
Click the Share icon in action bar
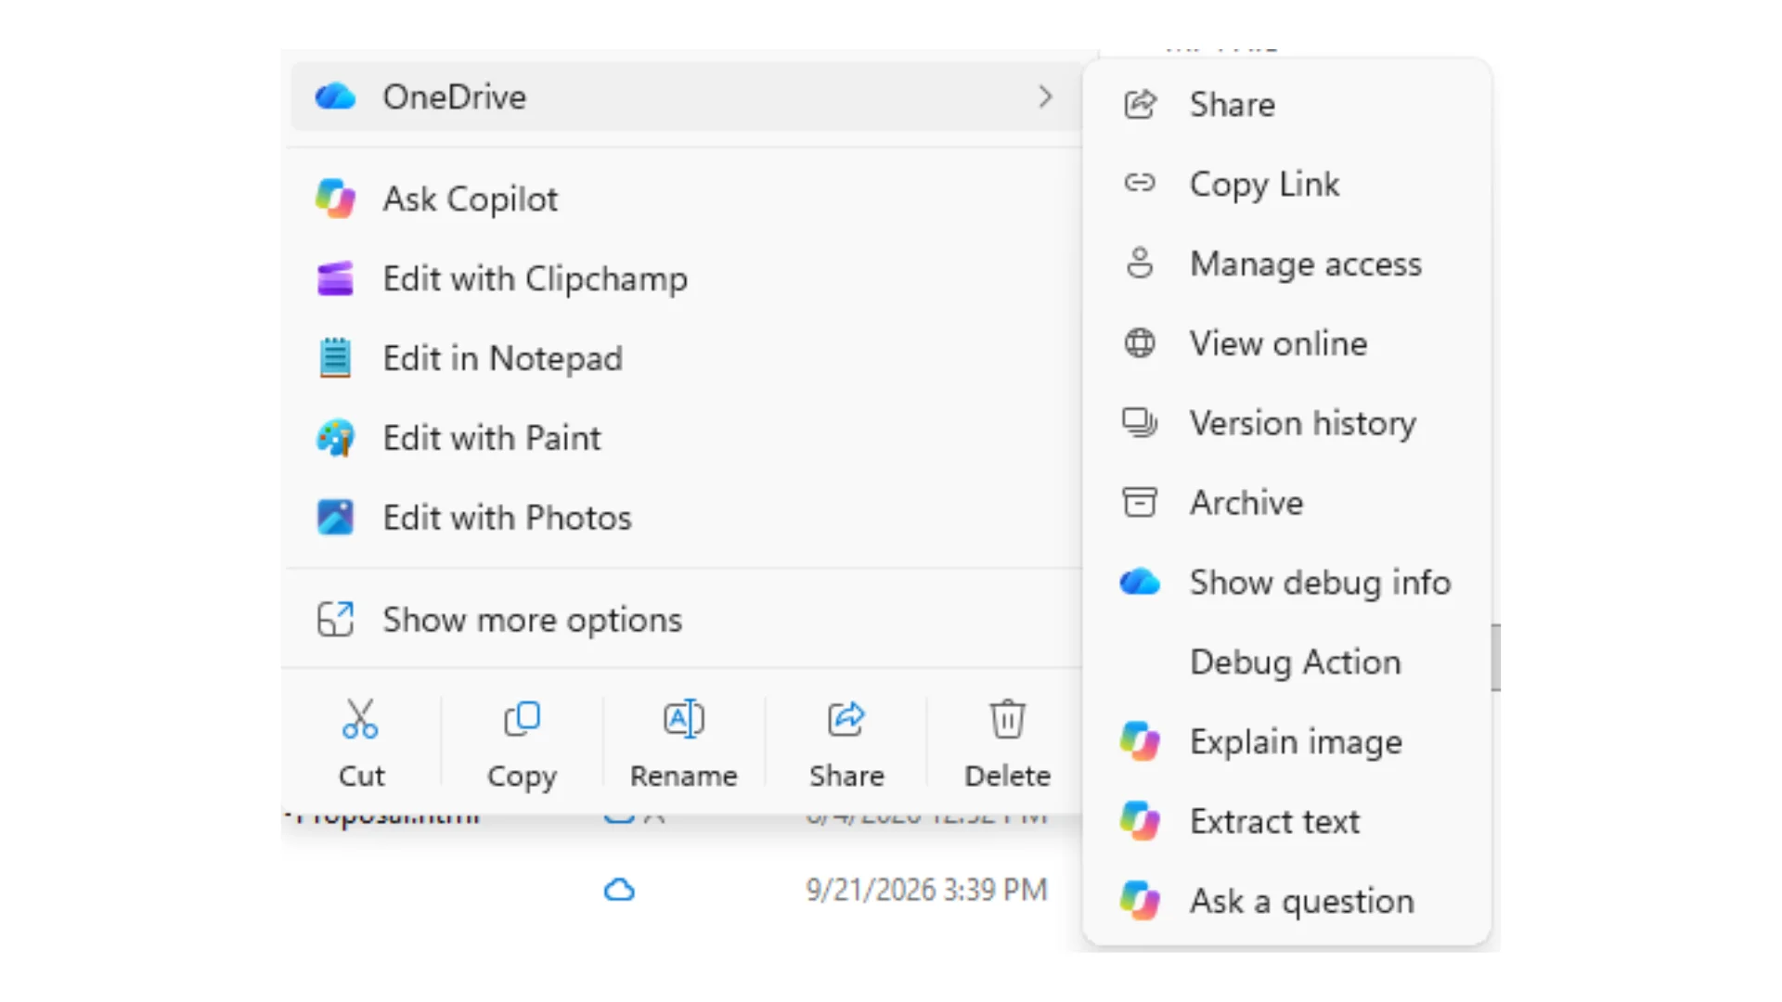pos(846,719)
